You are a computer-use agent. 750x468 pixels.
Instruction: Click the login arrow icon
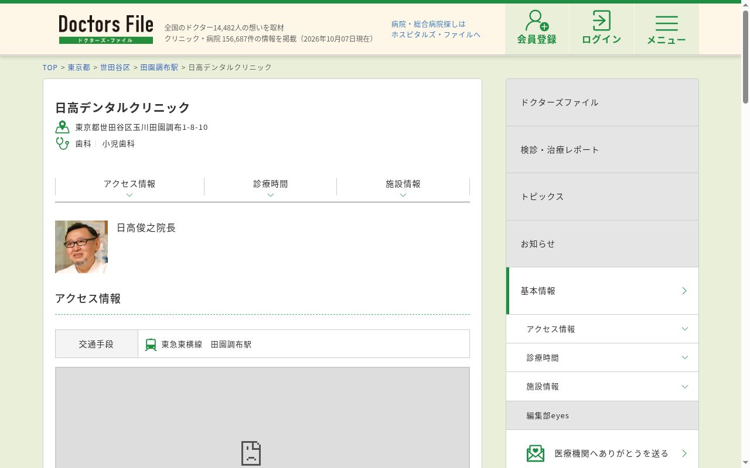601,20
